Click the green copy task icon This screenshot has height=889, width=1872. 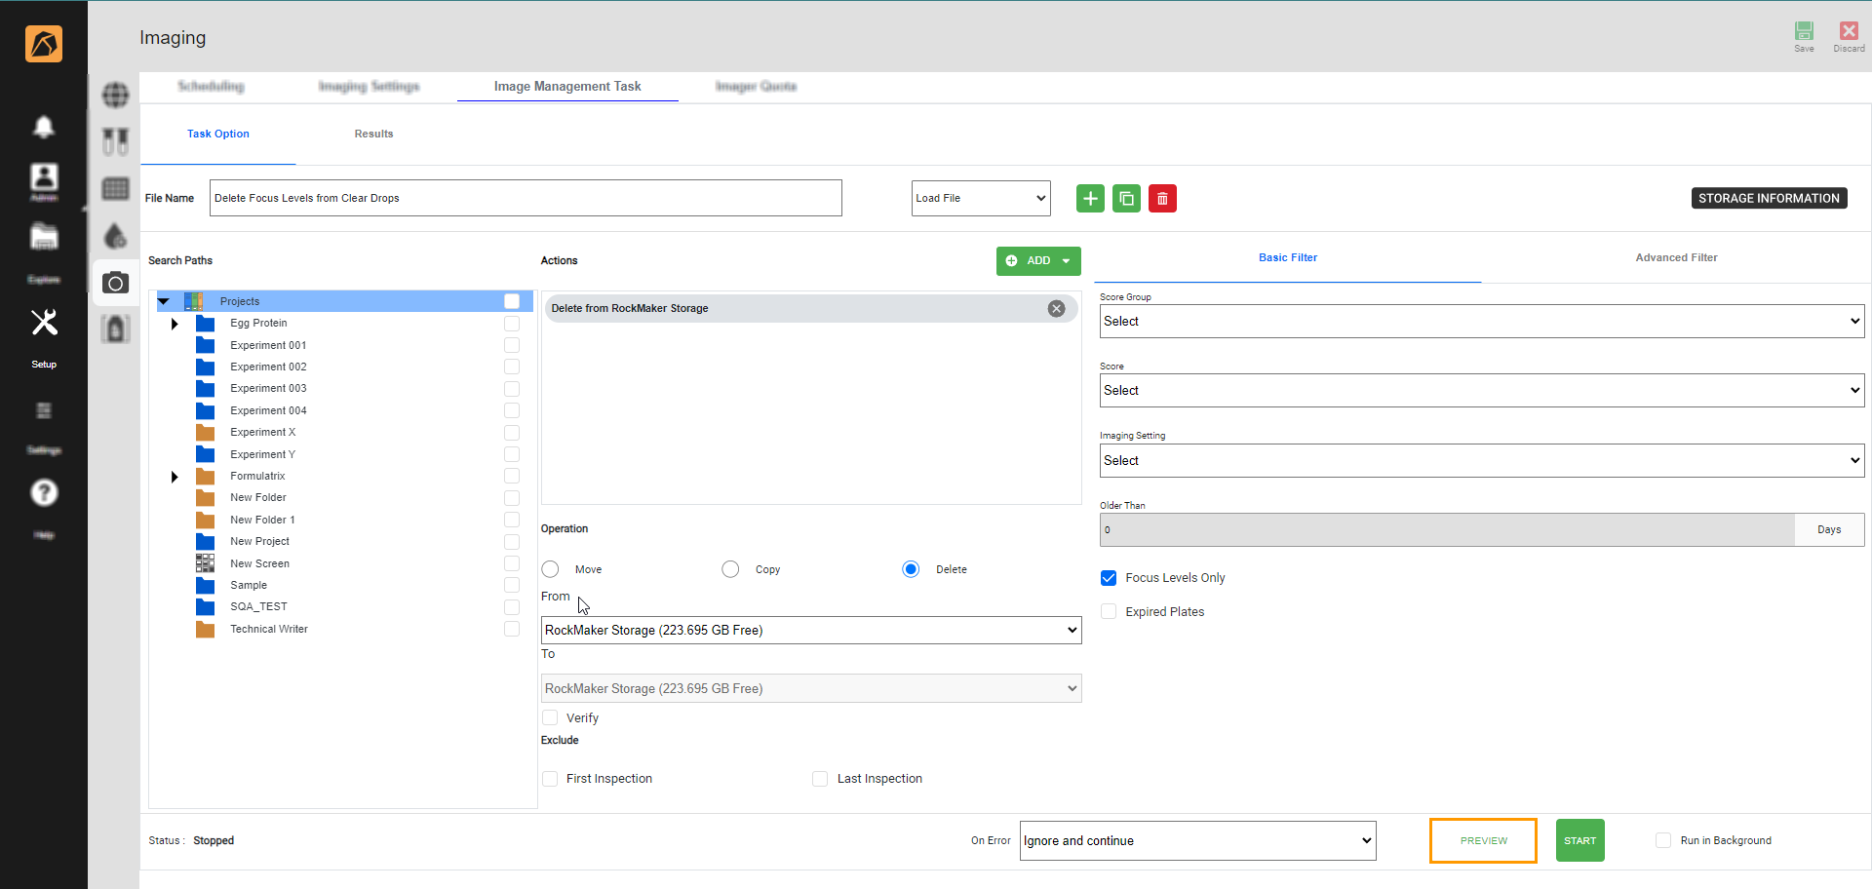tap(1126, 199)
